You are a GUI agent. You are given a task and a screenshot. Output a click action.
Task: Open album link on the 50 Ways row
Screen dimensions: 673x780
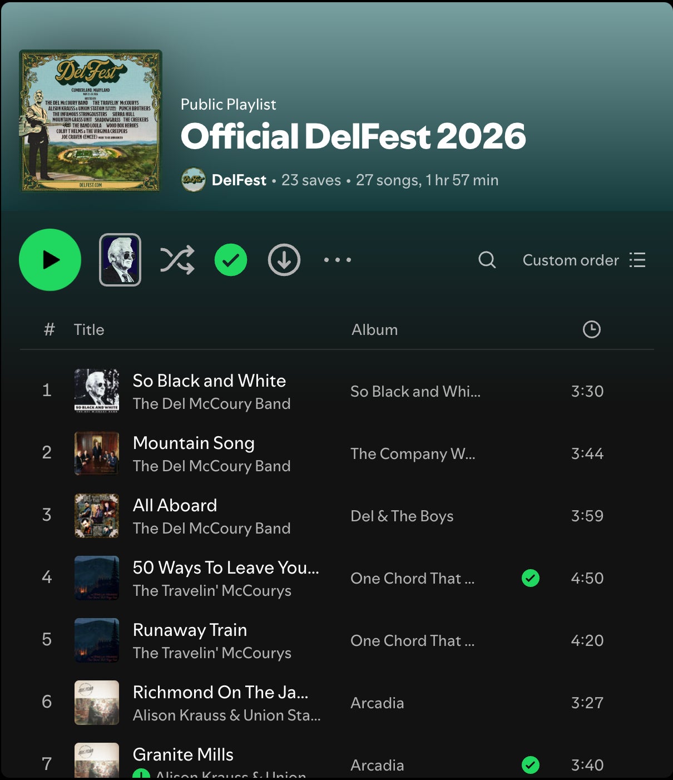[412, 578]
